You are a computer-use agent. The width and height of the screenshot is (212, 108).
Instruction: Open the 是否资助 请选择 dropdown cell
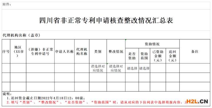coord(132,68)
